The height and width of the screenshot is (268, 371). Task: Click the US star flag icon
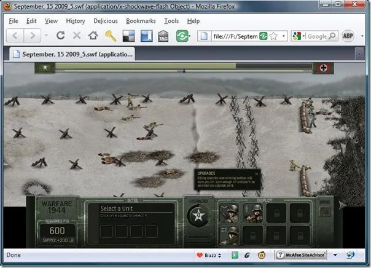coord(45,68)
